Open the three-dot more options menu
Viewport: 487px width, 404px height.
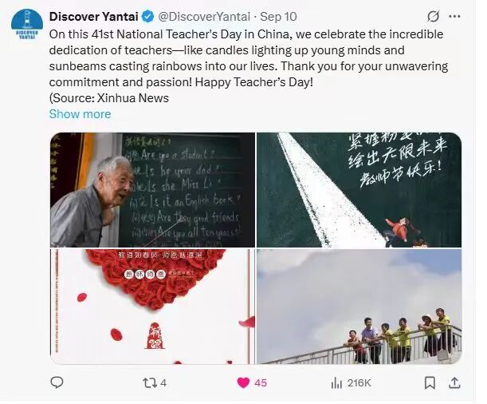click(x=454, y=17)
